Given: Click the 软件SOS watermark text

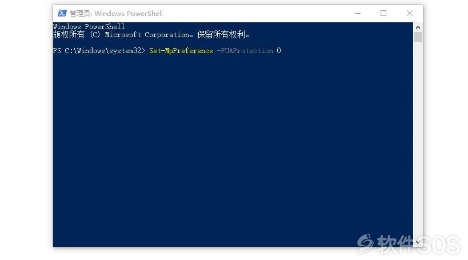Looking at the screenshot, I should [418, 245].
